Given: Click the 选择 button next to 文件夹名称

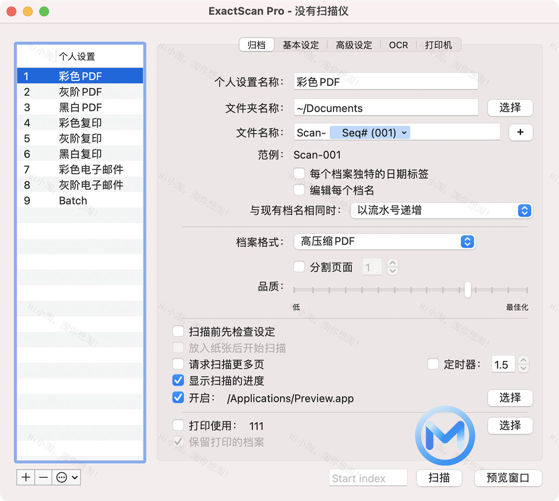Looking at the screenshot, I should point(510,108).
